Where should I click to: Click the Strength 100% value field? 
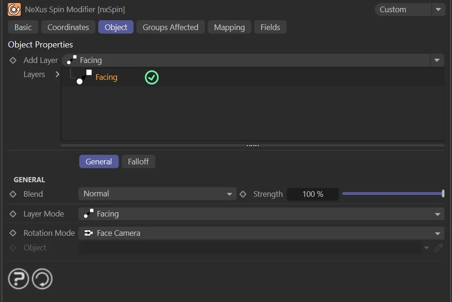point(312,194)
